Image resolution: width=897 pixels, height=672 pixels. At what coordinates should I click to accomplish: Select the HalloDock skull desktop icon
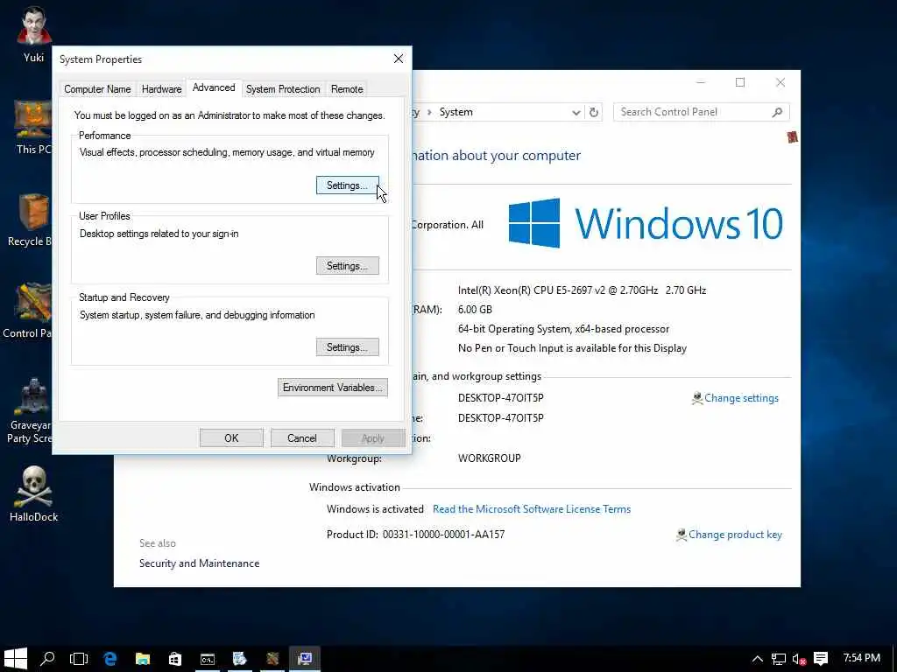(34, 494)
